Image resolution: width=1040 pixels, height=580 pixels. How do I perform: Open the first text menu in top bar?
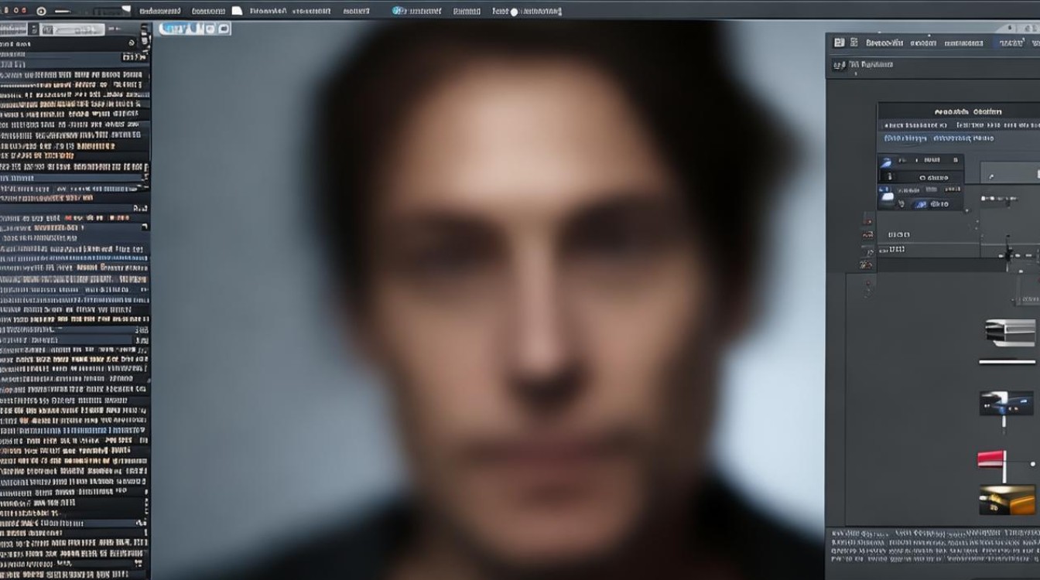click(159, 11)
